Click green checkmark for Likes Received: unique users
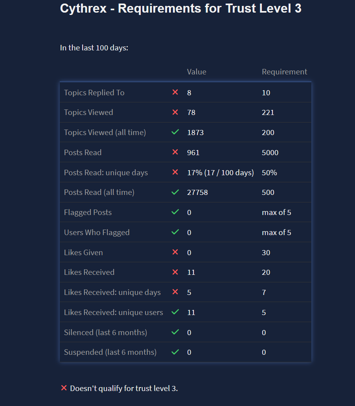The image size is (355, 406). [x=175, y=312]
